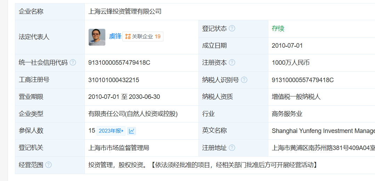The width and height of the screenshot is (375, 181).
Task: Click the help icon next to 纳税人识别号
Action: tap(244, 80)
